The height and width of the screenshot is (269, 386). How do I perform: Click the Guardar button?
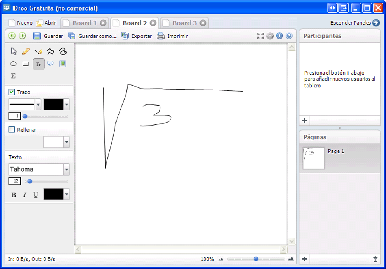click(48, 36)
